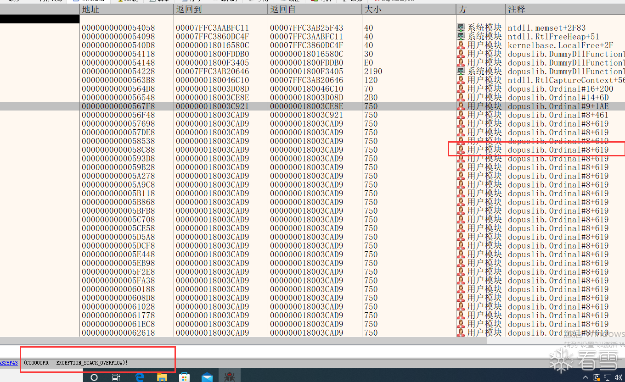The height and width of the screenshot is (382, 625).
Task: Click the 大小 column header
Action: click(x=409, y=9)
